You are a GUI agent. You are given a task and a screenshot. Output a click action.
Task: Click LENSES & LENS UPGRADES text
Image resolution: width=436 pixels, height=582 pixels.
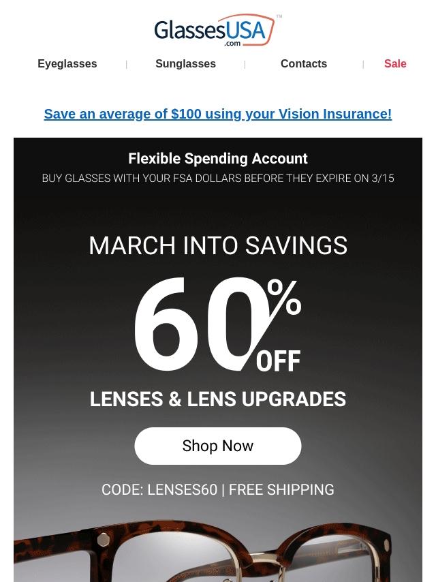(218, 399)
